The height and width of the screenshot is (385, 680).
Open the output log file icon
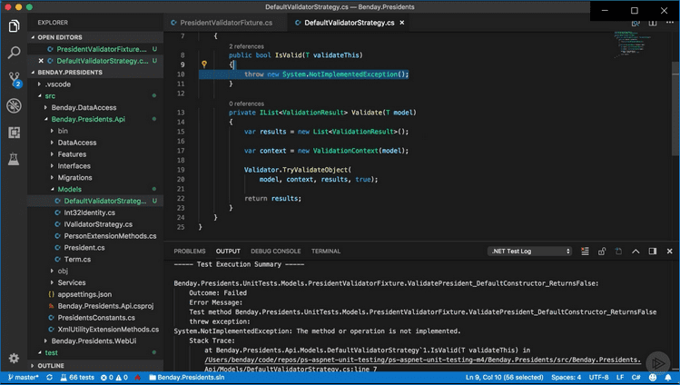pos(619,251)
